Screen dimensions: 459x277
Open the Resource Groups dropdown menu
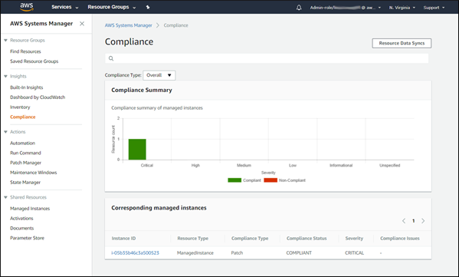click(x=112, y=7)
